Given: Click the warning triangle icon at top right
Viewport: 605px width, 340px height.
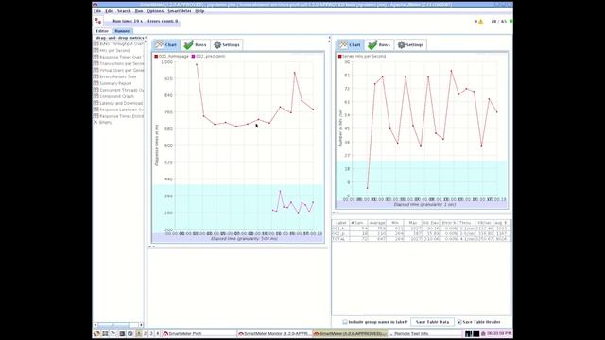Looking at the screenshot, I should pos(481,21).
